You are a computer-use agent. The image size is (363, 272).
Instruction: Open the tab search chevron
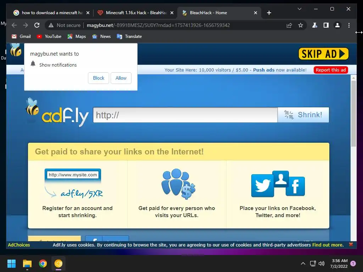tap(299, 9)
